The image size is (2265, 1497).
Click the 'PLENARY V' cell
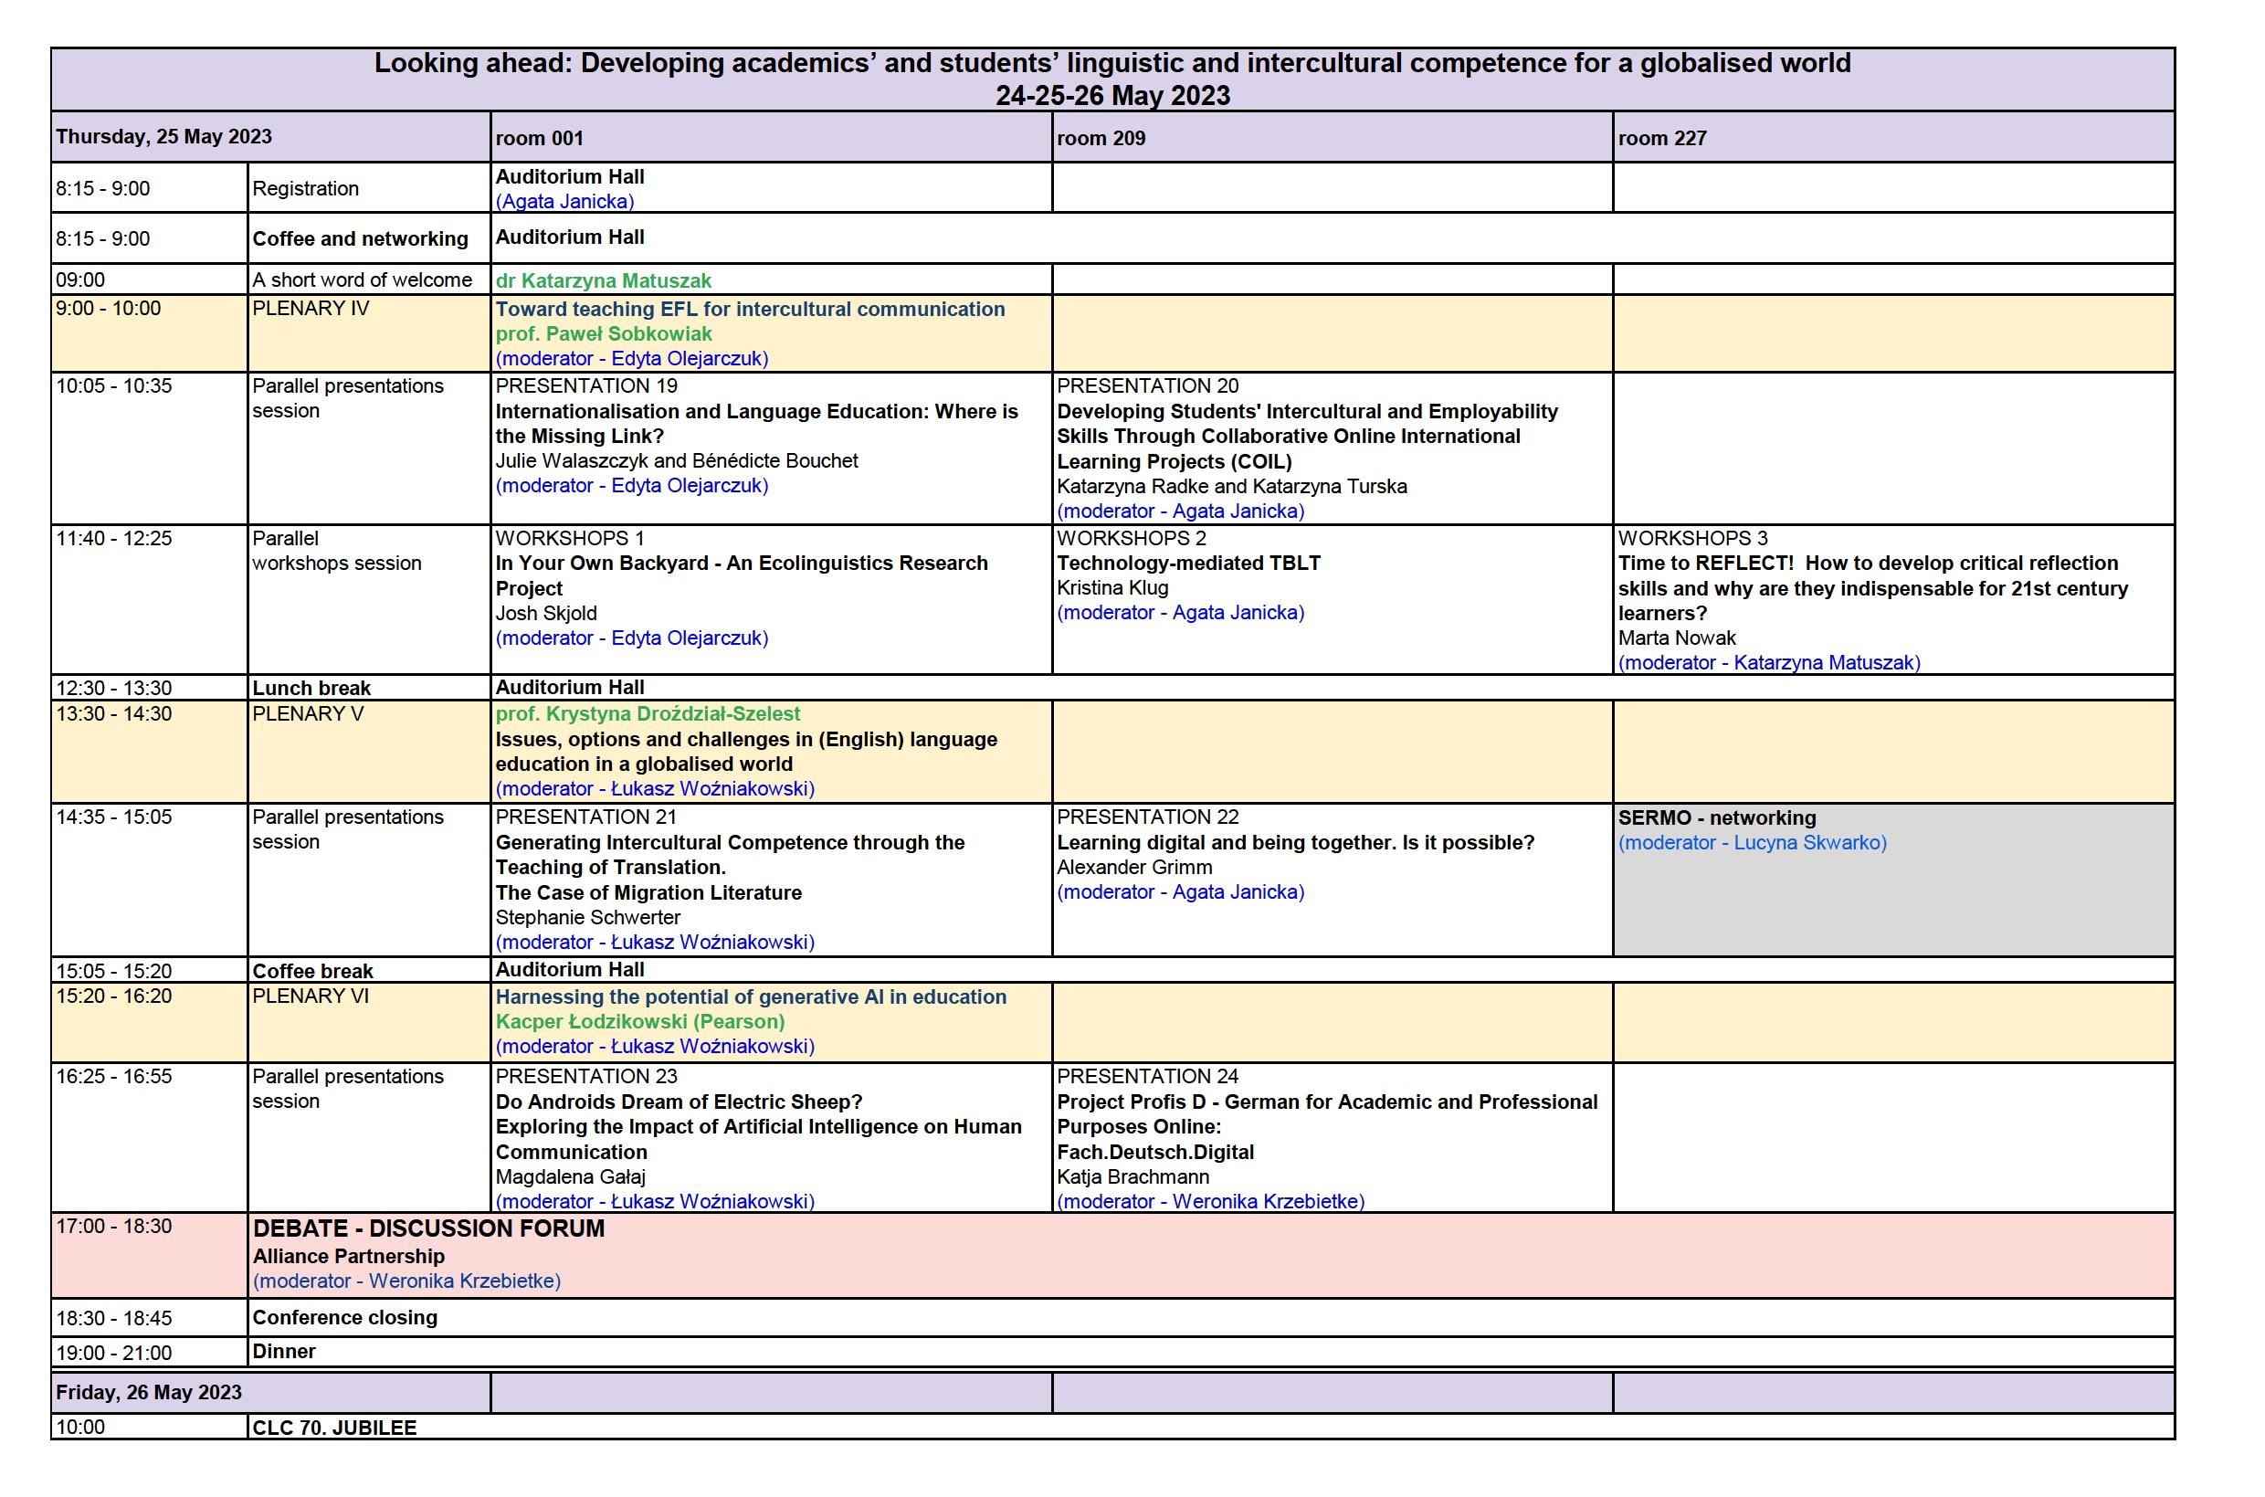[368, 752]
